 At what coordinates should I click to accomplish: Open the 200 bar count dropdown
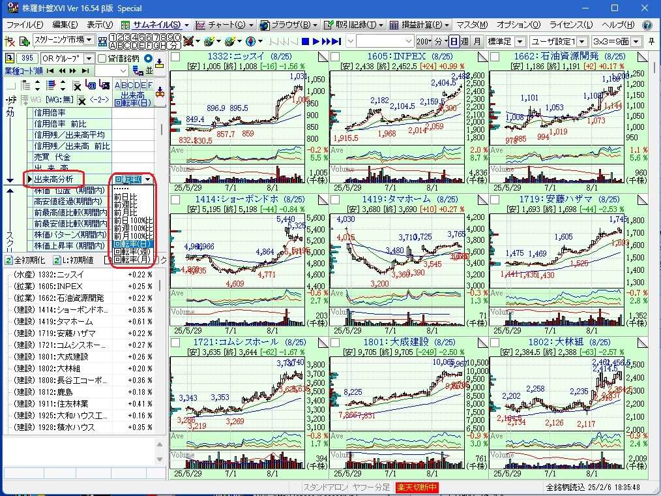point(424,41)
